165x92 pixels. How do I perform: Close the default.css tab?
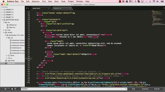[x=70, y=8]
